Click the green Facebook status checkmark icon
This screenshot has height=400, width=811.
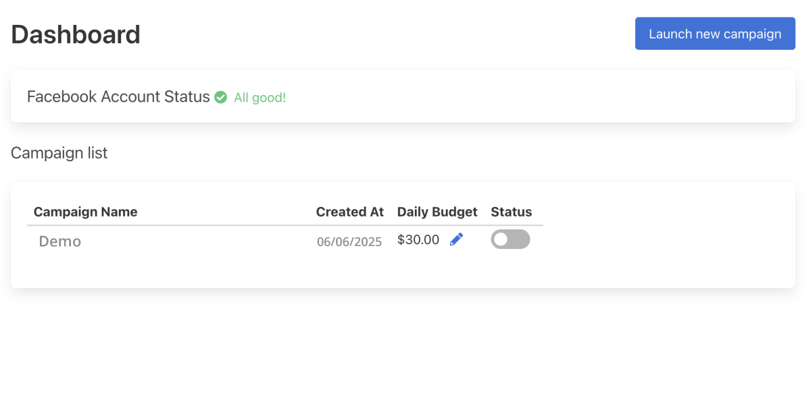coord(220,97)
